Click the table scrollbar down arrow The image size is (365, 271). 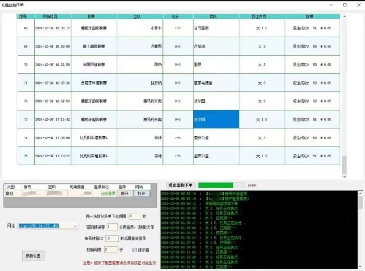click(344, 176)
